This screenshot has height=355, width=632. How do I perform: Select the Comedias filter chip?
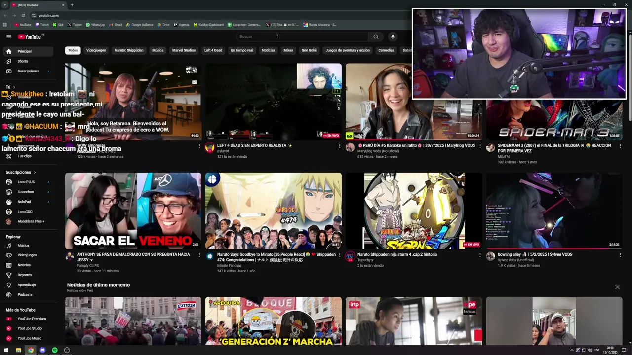click(386, 50)
